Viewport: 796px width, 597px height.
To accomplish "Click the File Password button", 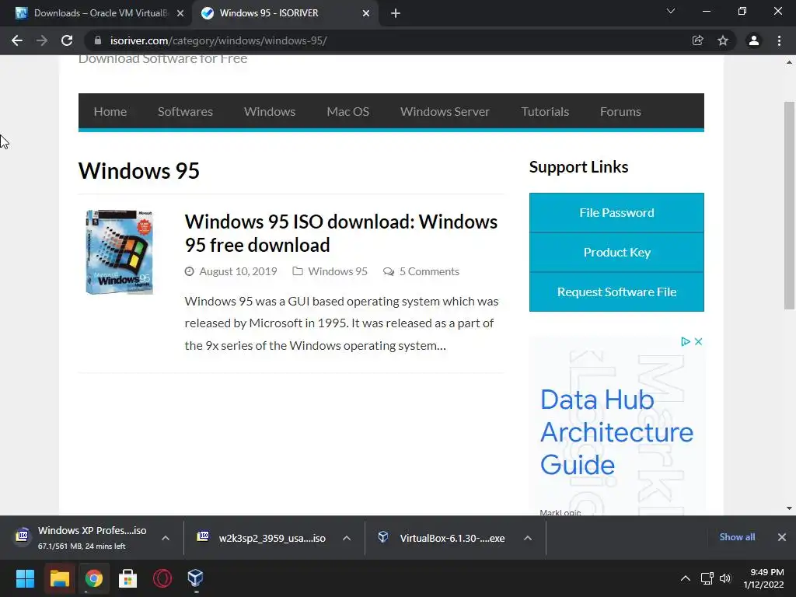I will 616,213.
